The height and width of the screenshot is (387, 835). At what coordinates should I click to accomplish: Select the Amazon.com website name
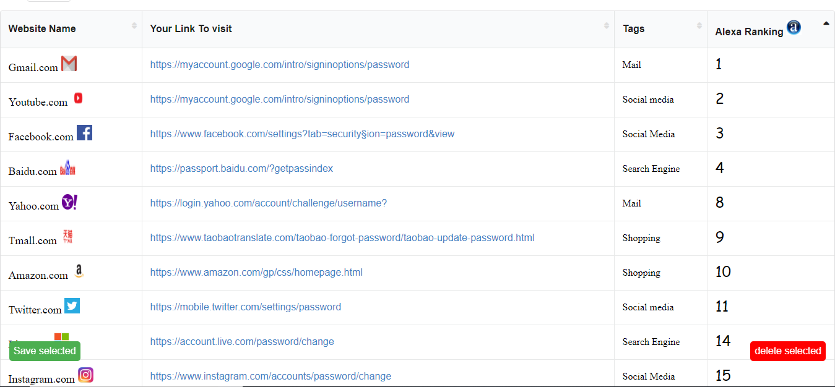(x=38, y=275)
